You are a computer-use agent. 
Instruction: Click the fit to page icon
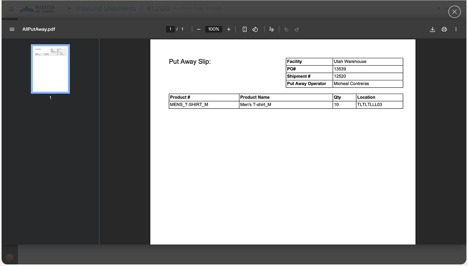click(x=245, y=29)
